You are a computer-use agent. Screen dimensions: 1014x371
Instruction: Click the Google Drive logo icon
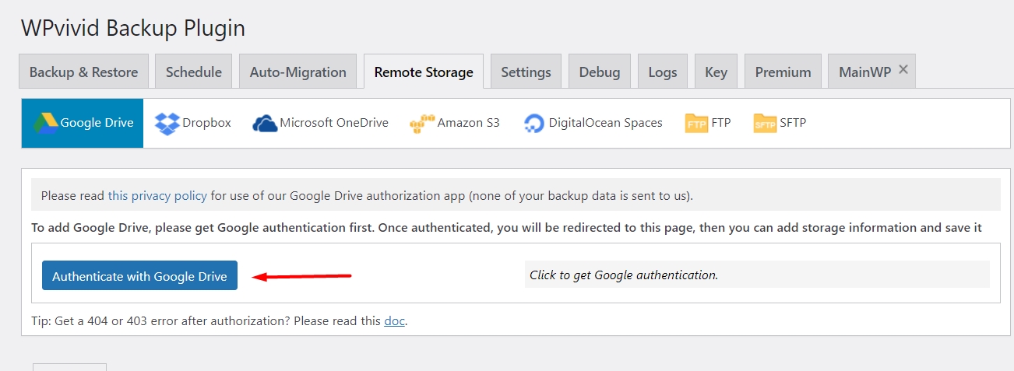45,123
